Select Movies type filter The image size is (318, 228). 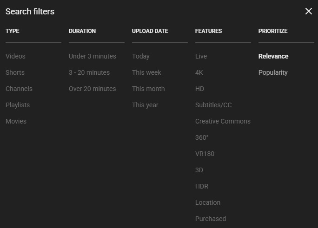pos(16,121)
